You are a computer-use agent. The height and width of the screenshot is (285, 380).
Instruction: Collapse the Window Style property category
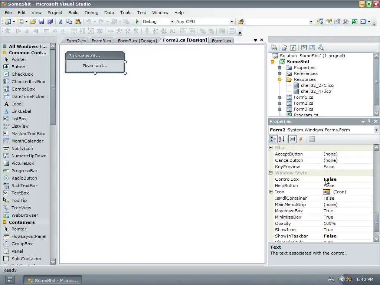(x=271, y=173)
